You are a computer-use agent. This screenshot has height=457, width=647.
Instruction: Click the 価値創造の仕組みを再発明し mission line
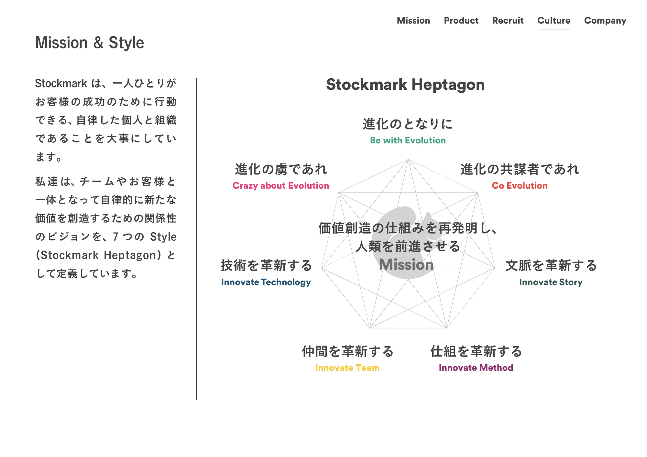(408, 228)
